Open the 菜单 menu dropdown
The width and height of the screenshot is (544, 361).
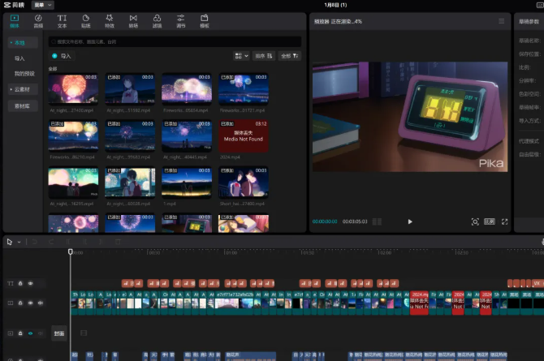(x=43, y=5)
